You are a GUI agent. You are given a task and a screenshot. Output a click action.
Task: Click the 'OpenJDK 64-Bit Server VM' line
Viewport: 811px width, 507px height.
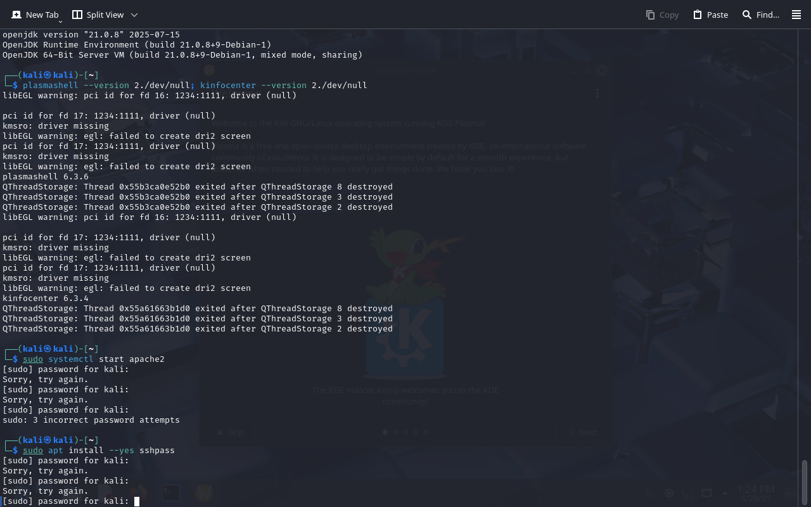point(182,55)
